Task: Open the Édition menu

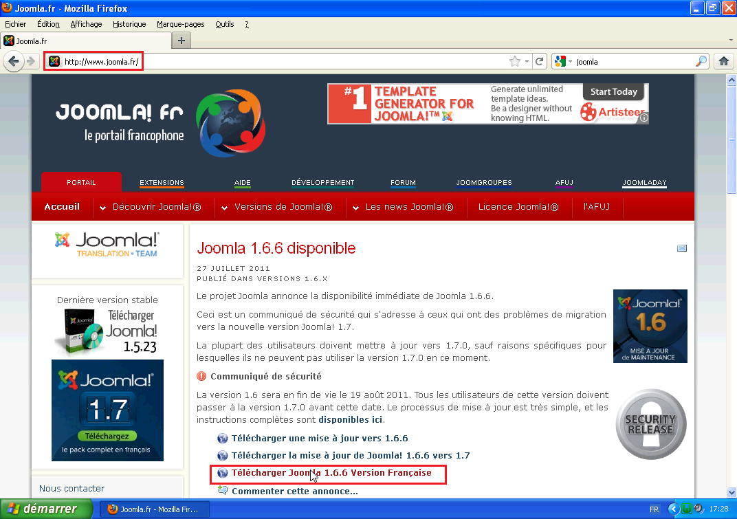Action: pos(48,24)
